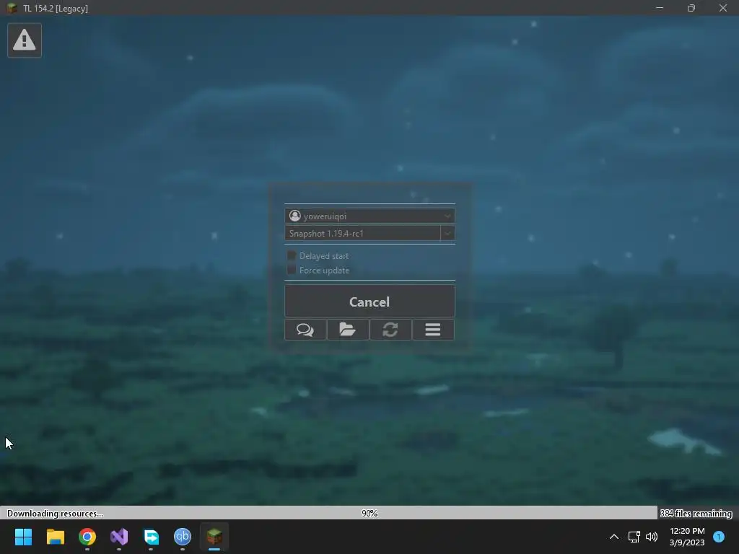Click the launcher grass block title icon

coord(12,8)
